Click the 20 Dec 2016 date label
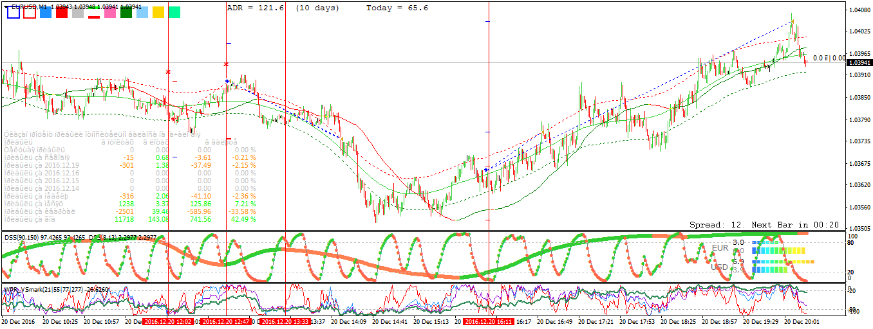The height and width of the screenshot is (329, 873). click(x=19, y=321)
